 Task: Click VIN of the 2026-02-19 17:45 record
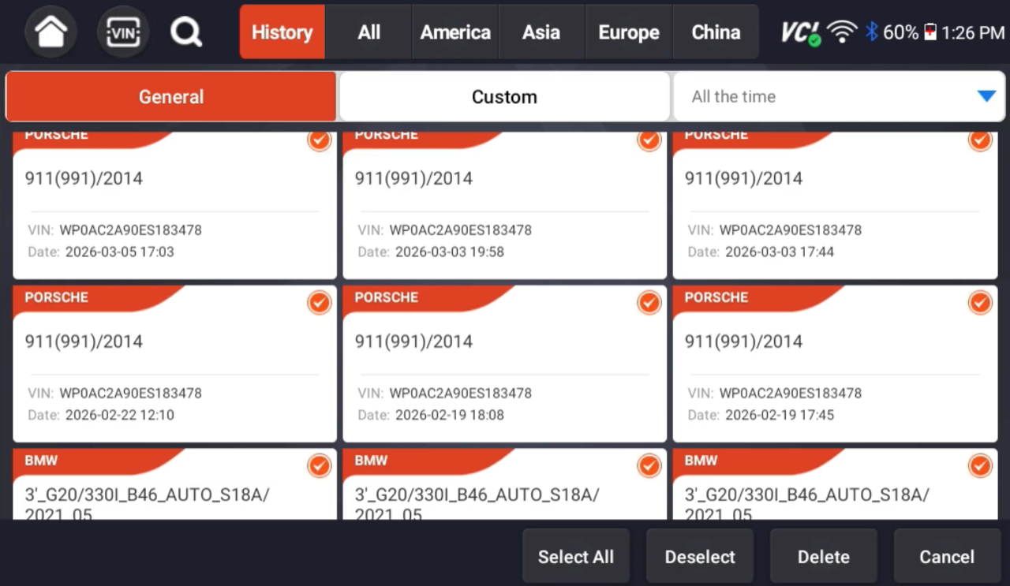791,393
